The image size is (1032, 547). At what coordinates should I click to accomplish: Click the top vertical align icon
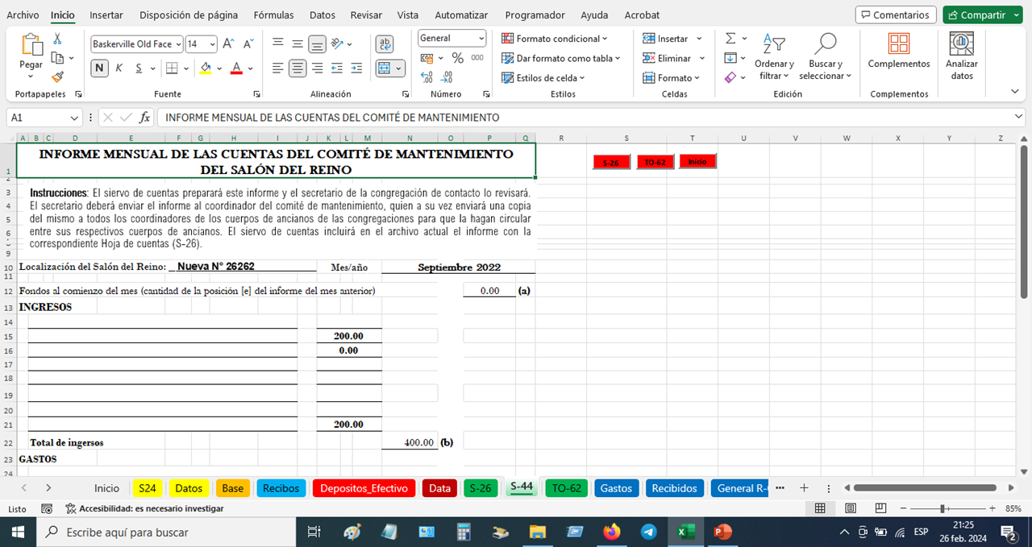pos(278,44)
